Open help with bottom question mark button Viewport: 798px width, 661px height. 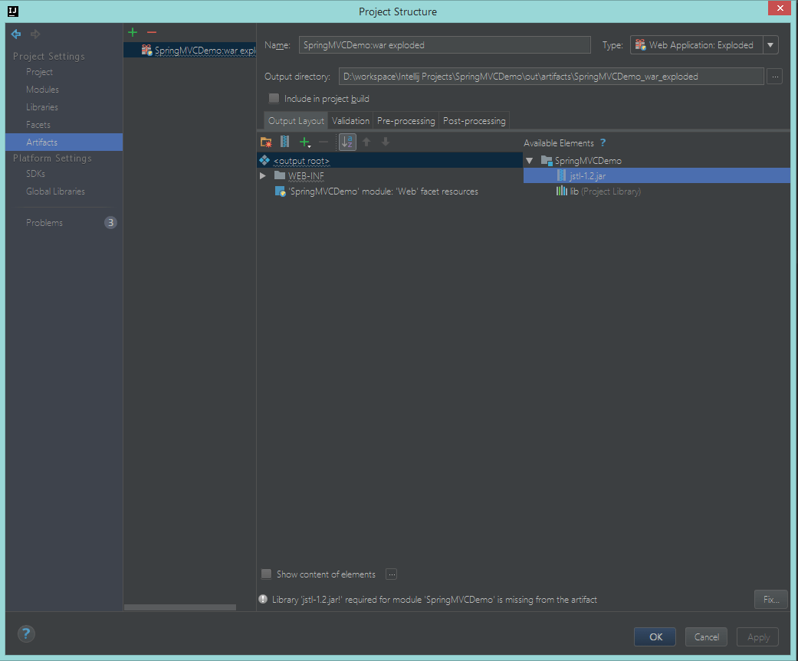click(27, 633)
